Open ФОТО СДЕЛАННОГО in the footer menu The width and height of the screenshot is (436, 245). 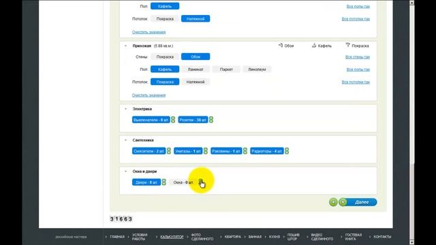202,237
